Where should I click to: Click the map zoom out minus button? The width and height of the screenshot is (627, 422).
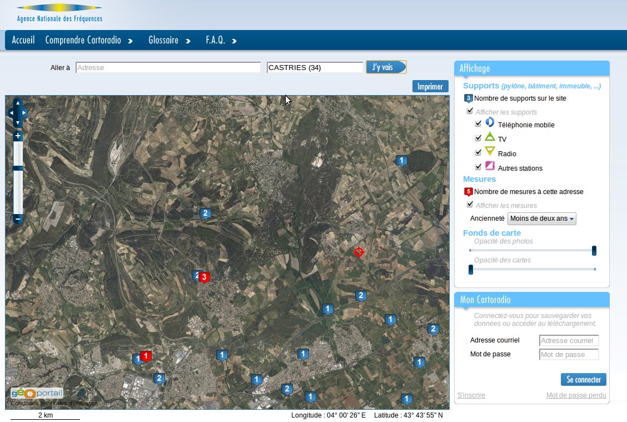pos(18,219)
